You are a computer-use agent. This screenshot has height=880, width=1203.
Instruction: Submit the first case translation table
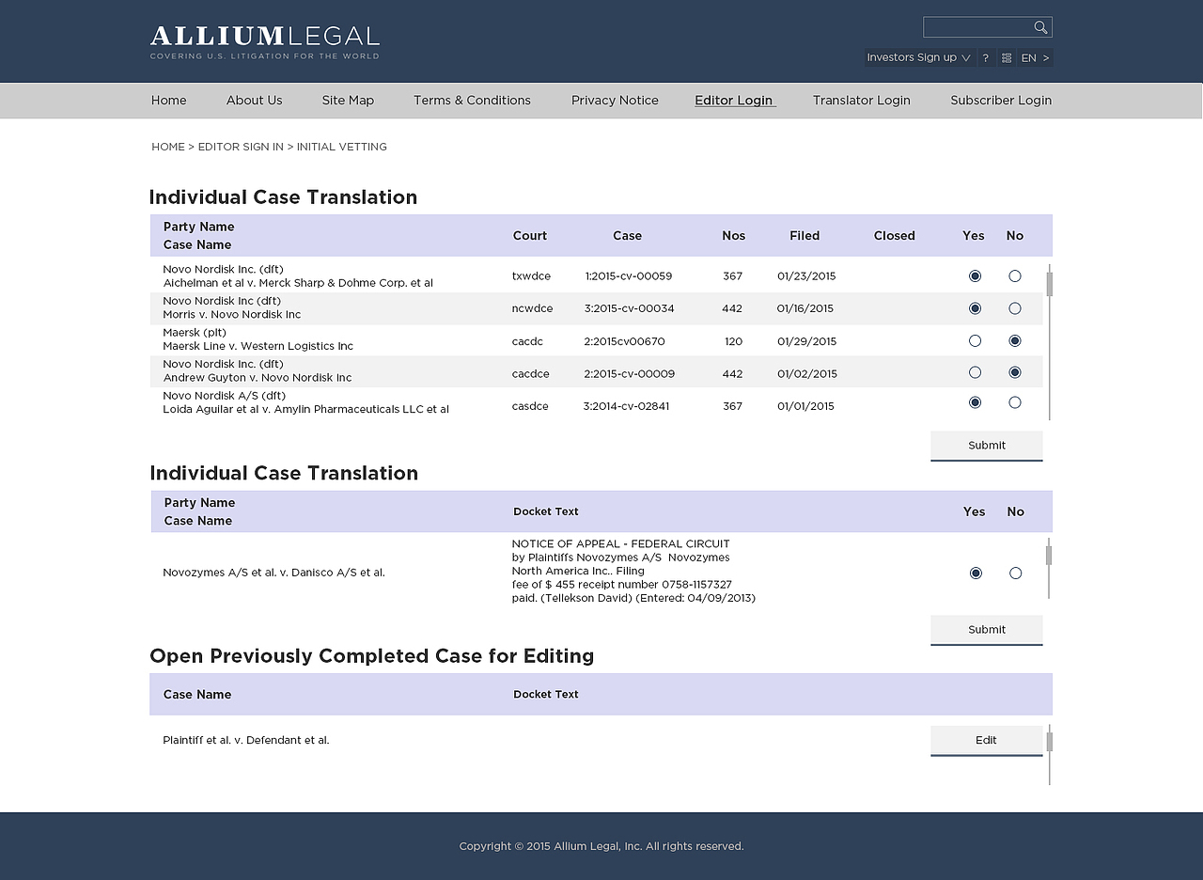[x=987, y=446]
